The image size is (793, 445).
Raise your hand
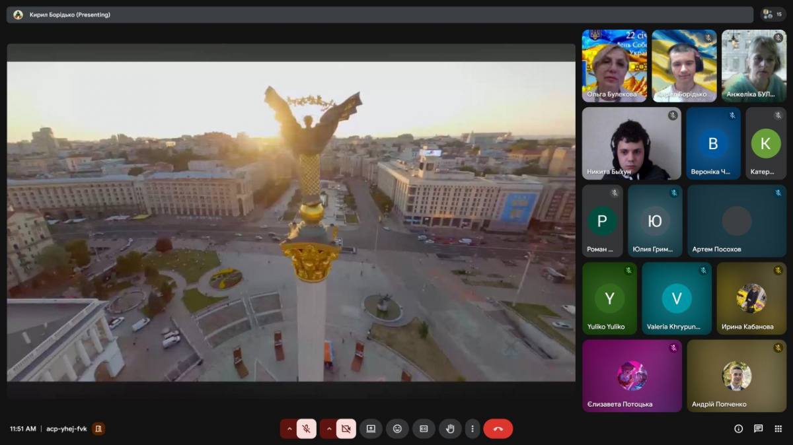[x=450, y=428]
